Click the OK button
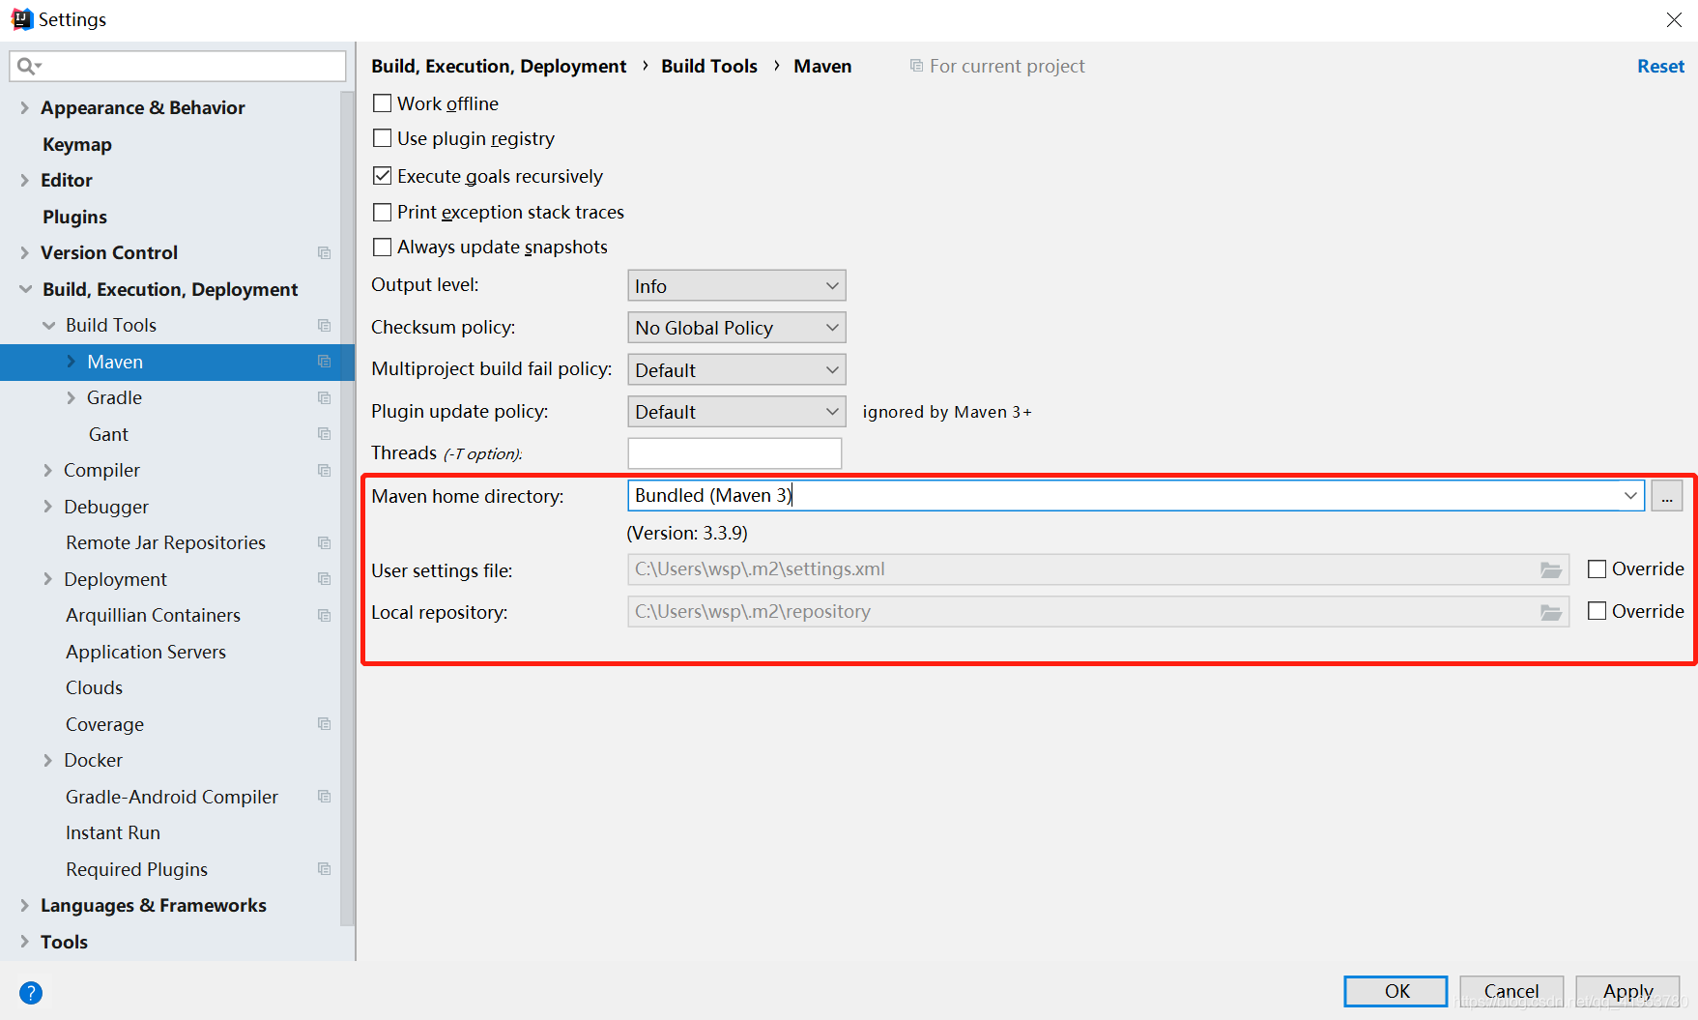The height and width of the screenshot is (1020, 1698). point(1396,991)
